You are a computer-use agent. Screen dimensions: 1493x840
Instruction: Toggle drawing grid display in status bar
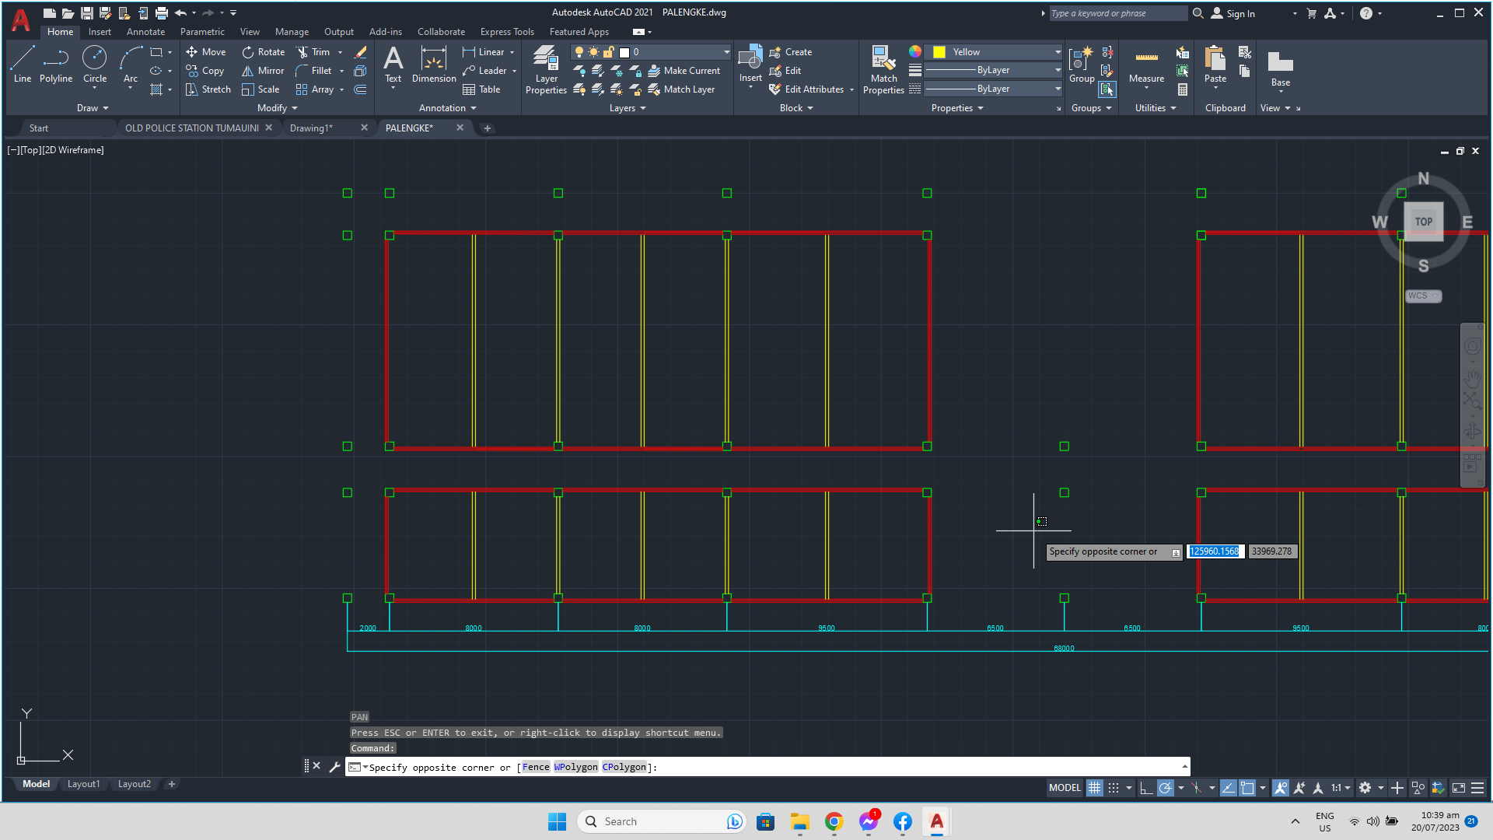pos(1095,788)
